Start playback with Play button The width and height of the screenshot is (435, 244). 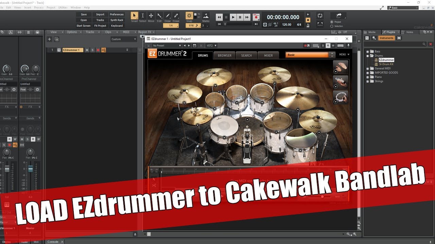pyautogui.click(x=233, y=17)
